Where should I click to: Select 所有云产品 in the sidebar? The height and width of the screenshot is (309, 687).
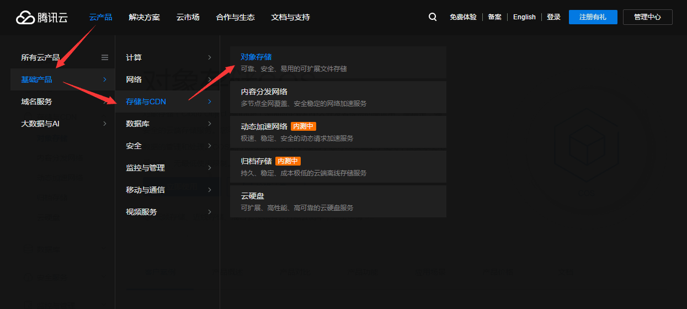point(40,57)
